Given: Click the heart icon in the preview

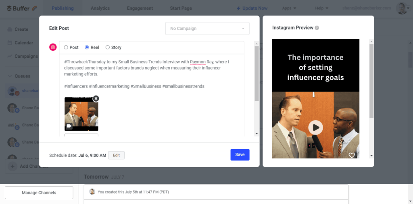Looking at the screenshot, I should click(x=352, y=155).
